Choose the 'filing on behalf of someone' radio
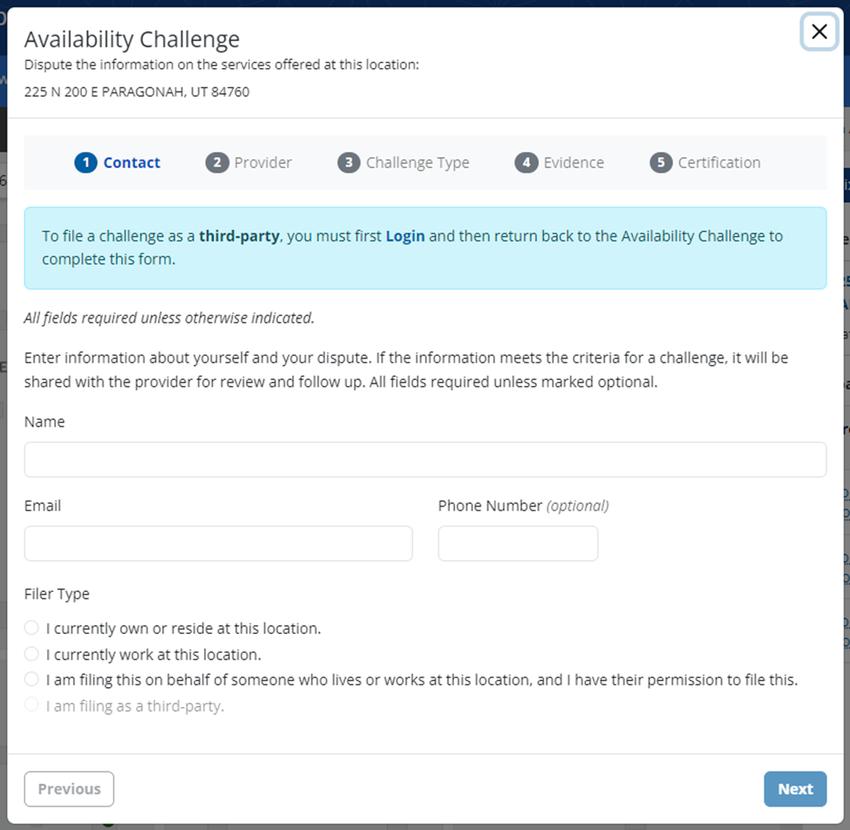Image resolution: width=850 pixels, height=830 pixels. [x=31, y=679]
